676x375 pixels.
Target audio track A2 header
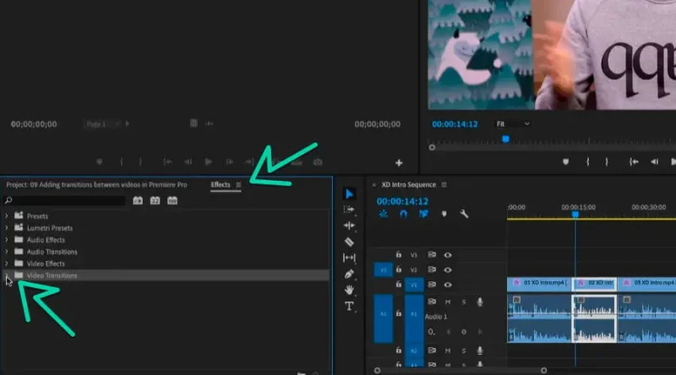(x=414, y=351)
